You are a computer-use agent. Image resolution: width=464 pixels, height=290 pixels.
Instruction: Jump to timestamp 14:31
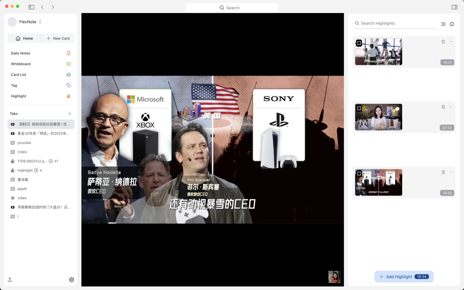pos(447,63)
